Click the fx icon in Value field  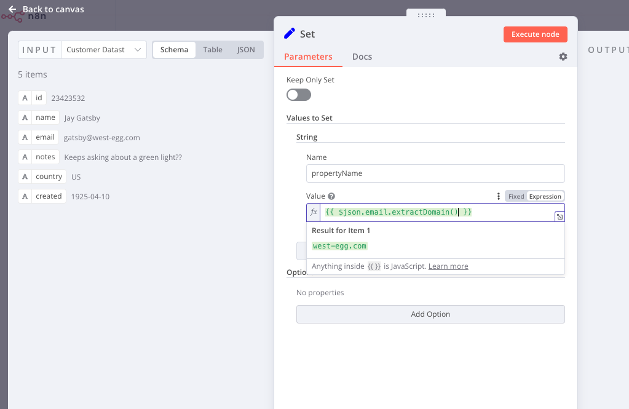pyautogui.click(x=314, y=212)
